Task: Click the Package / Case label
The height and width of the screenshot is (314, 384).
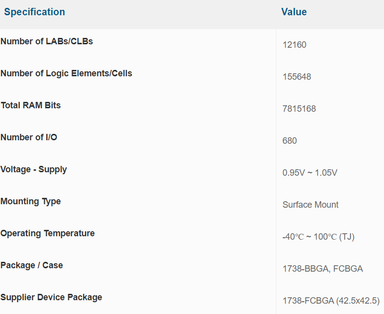Action: [x=32, y=265]
